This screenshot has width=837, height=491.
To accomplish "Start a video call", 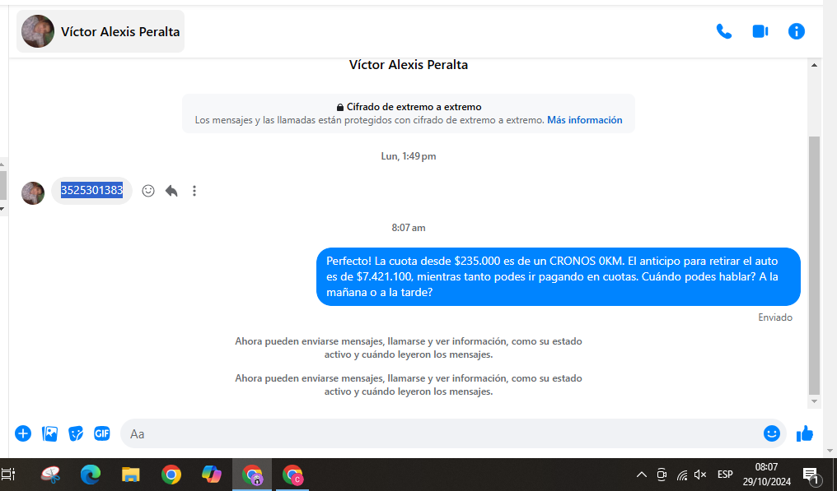I will tap(760, 31).
